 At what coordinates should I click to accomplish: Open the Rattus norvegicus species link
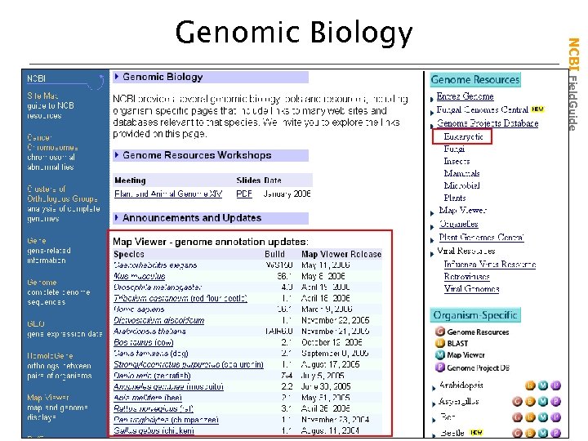154,408
